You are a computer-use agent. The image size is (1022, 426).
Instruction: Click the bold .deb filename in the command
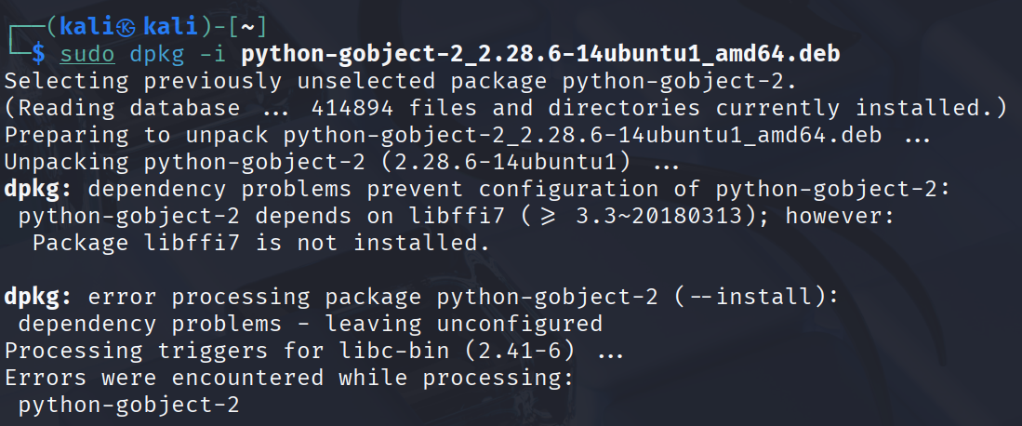click(x=540, y=54)
